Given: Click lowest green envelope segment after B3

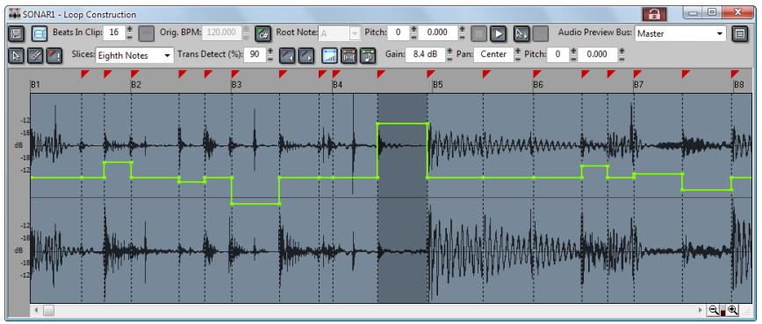Looking at the screenshot, I should [x=255, y=204].
